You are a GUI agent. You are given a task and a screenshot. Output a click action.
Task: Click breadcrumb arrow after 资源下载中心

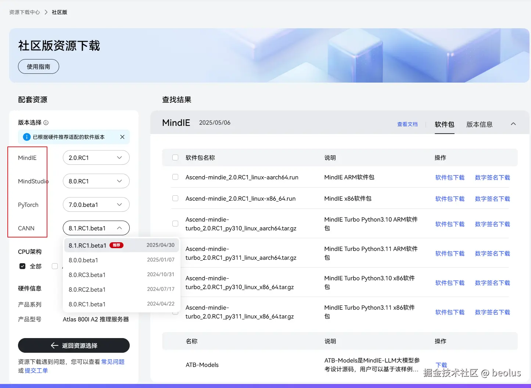[x=46, y=12]
